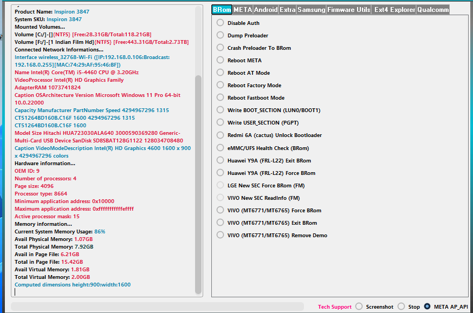Image resolution: width=473 pixels, height=313 pixels.
Task: Switch to the META tab
Action: click(242, 10)
